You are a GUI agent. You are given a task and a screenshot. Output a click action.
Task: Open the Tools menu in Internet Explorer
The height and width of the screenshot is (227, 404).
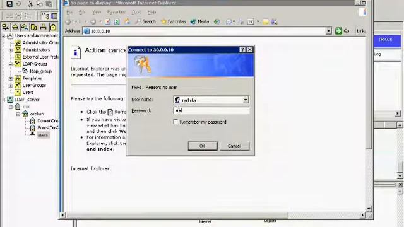(x=136, y=12)
